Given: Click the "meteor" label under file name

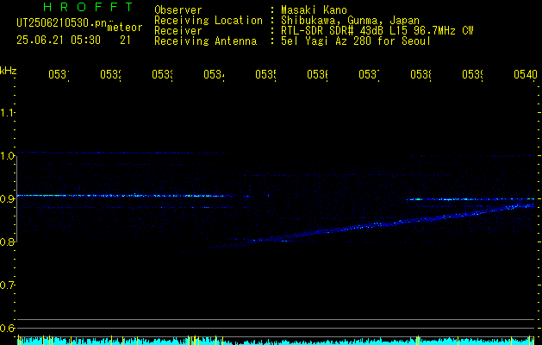Looking at the screenshot, I should [x=125, y=28].
